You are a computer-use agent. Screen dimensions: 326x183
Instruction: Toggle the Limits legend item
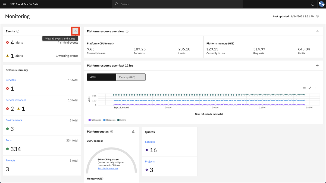click(x=122, y=120)
